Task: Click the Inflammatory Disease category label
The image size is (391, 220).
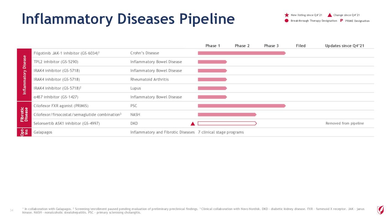Action: pos(24,75)
